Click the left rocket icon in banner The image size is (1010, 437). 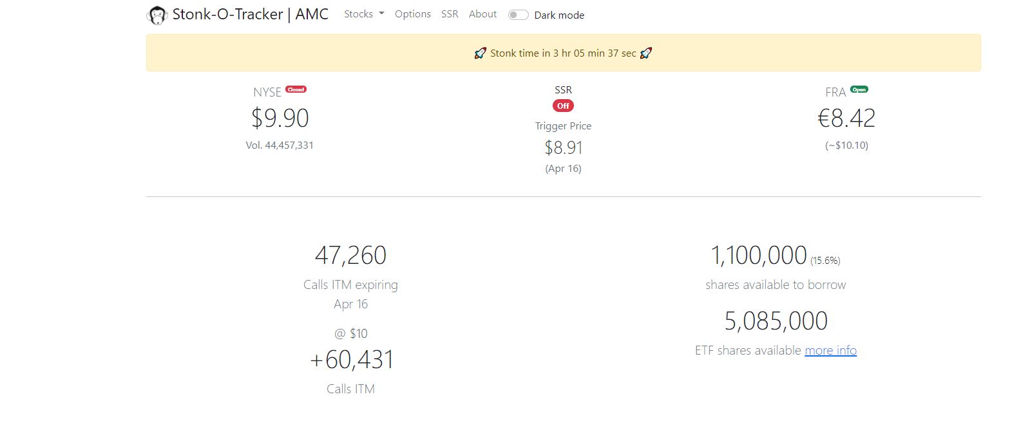click(480, 53)
